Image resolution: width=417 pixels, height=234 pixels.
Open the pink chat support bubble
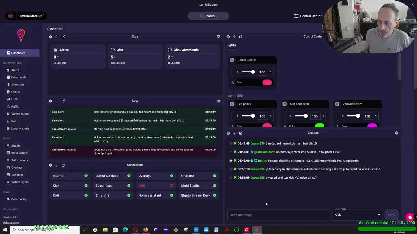[x=410, y=217]
